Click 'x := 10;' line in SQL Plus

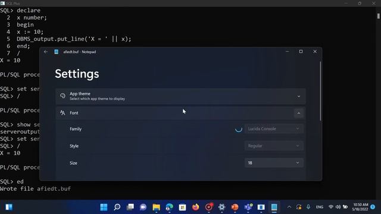click(30, 32)
